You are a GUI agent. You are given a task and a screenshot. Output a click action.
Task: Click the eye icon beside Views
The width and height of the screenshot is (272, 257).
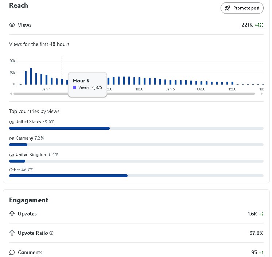tap(12, 25)
